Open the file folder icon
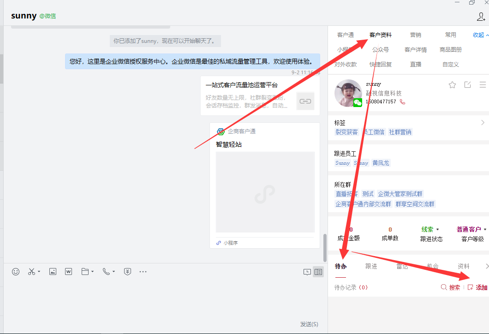This screenshot has width=489, height=334. 85,272
